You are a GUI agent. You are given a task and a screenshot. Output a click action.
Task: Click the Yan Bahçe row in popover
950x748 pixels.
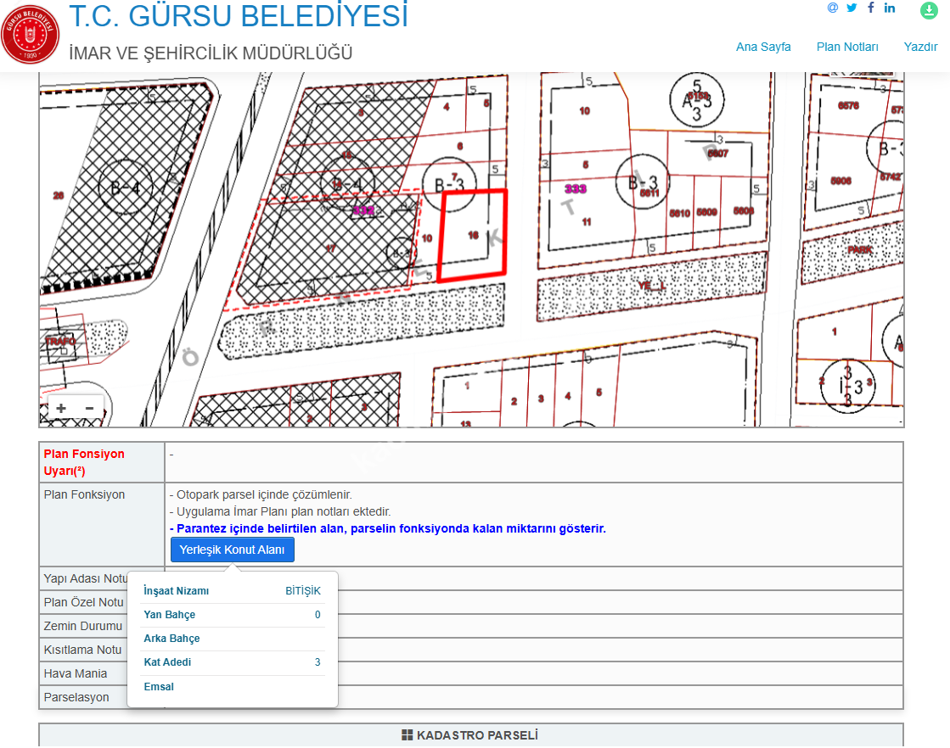tap(232, 615)
